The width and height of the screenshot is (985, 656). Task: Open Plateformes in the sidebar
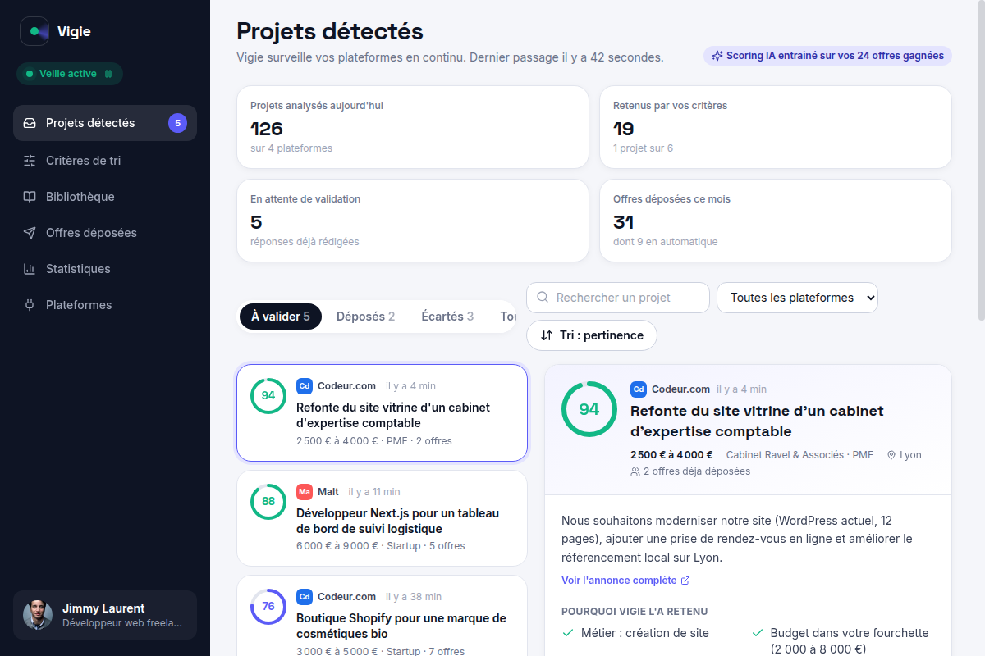tap(105, 305)
